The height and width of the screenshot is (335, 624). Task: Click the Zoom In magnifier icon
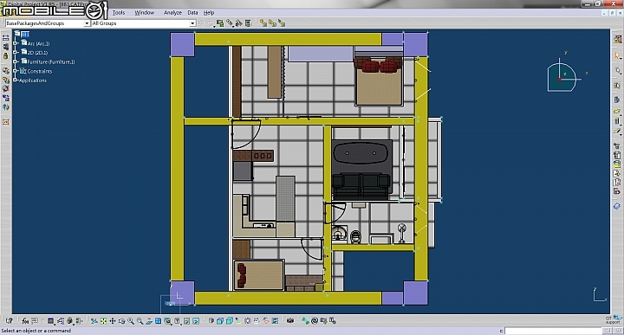pyautogui.click(x=131, y=320)
